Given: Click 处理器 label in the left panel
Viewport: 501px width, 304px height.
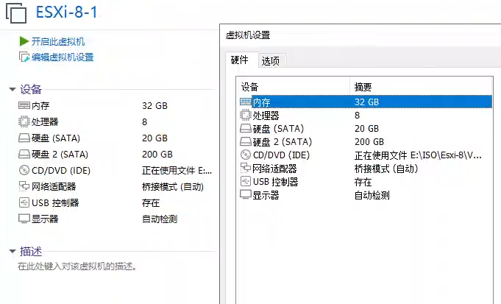Looking at the screenshot, I should [x=45, y=121].
